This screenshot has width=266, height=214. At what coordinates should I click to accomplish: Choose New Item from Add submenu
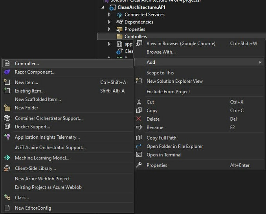tap(26, 82)
